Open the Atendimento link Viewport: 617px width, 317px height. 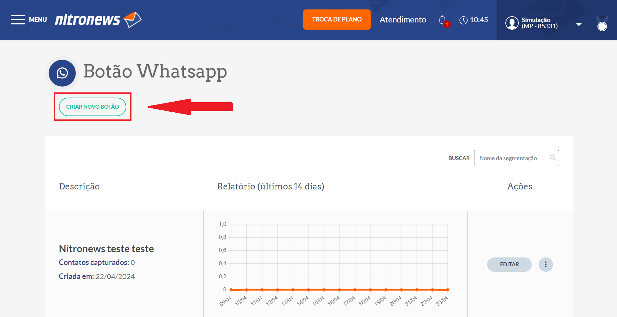click(403, 20)
